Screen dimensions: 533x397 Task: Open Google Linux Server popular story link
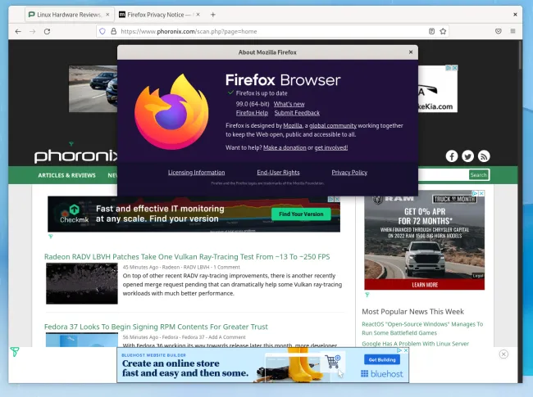415,344
